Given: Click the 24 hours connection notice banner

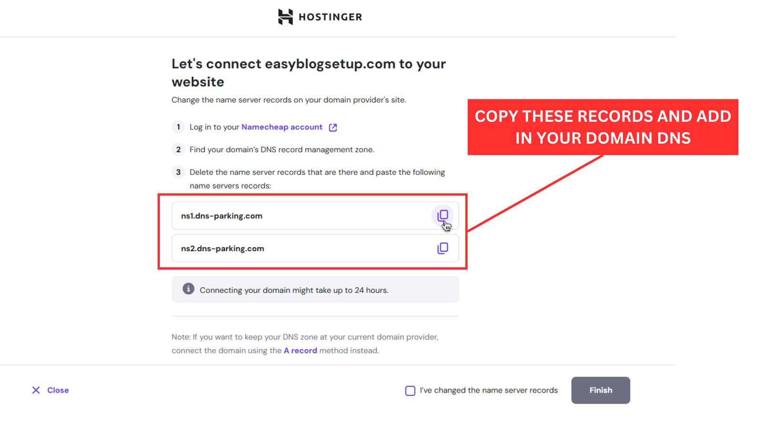Looking at the screenshot, I should [x=315, y=289].
